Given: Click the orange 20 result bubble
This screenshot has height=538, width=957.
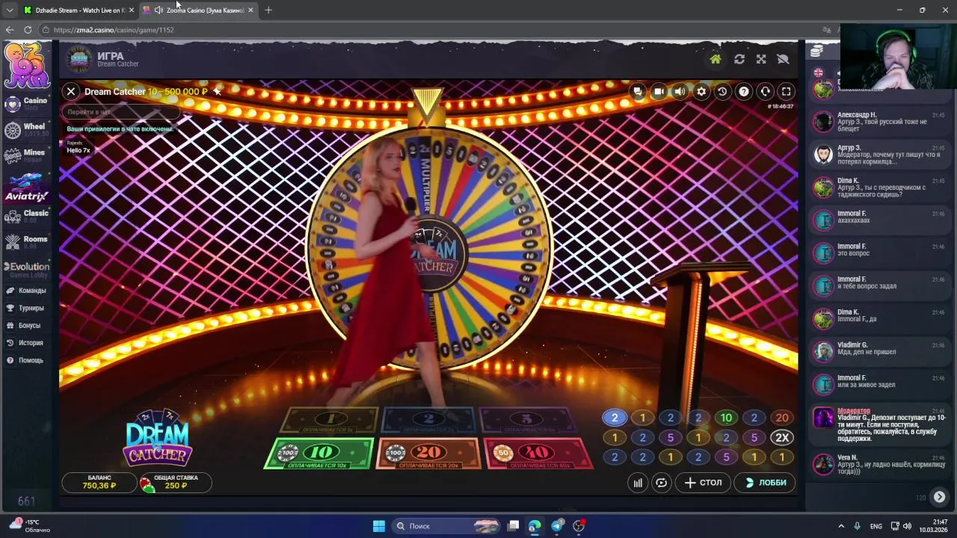Looking at the screenshot, I should tap(782, 418).
